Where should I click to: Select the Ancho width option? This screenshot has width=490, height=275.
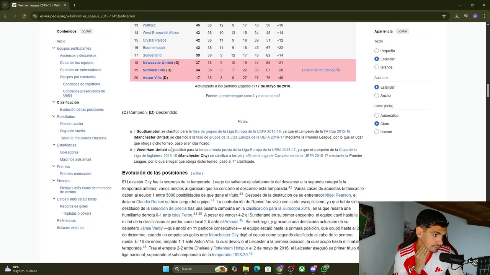(x=377, y=95)
